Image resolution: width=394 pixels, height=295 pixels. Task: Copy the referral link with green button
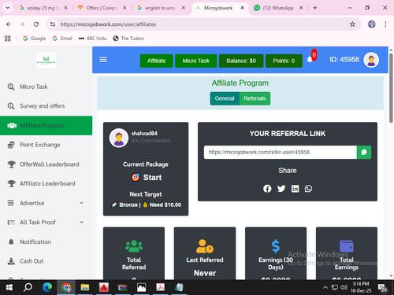tap(364, 152)
